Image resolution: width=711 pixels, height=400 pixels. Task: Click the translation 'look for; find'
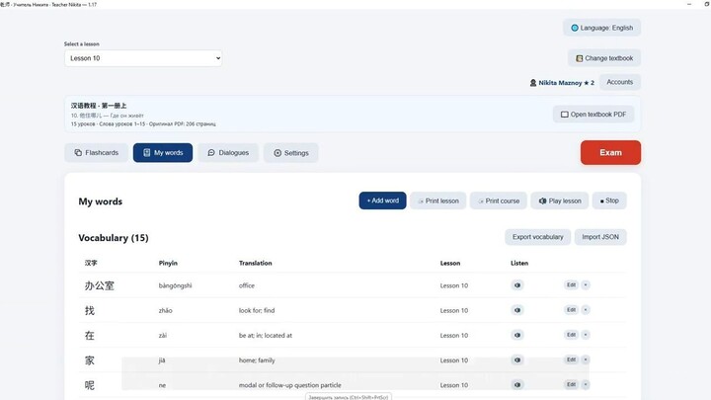click(x=257, y=311)
